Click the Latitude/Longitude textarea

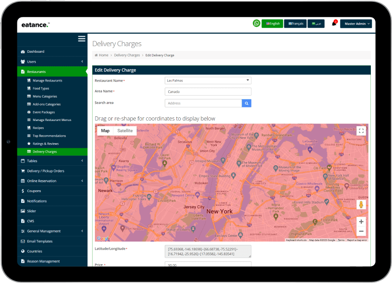coord(208,251)
